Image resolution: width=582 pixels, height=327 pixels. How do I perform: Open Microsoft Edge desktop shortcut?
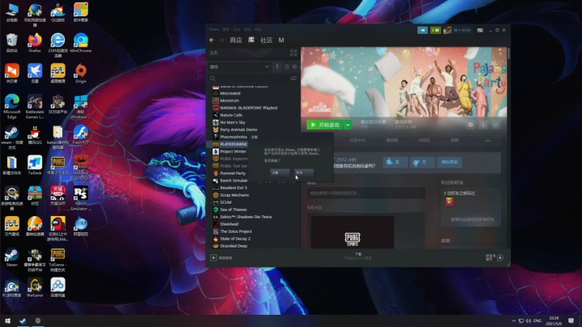coord(12,107)
